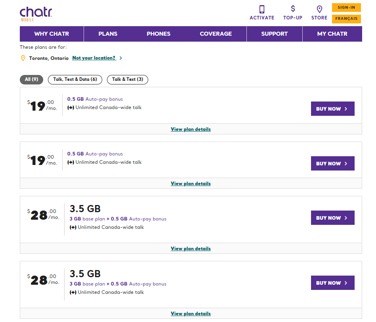Click the Store location pin icon

319,9
